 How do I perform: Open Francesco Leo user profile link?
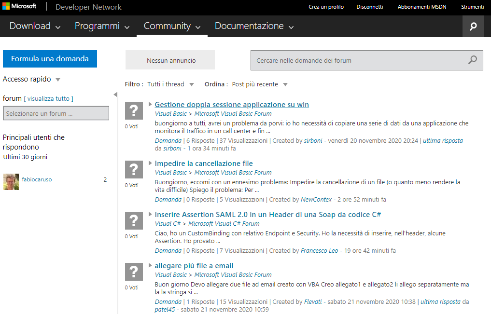coord(320,250)
